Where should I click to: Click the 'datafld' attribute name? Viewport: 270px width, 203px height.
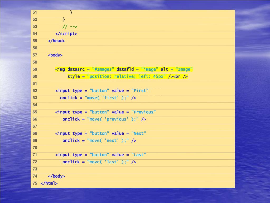(x=125, y=70)
